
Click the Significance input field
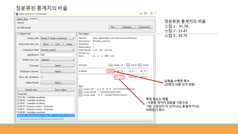pyautogui.click(x=58, y=55)
